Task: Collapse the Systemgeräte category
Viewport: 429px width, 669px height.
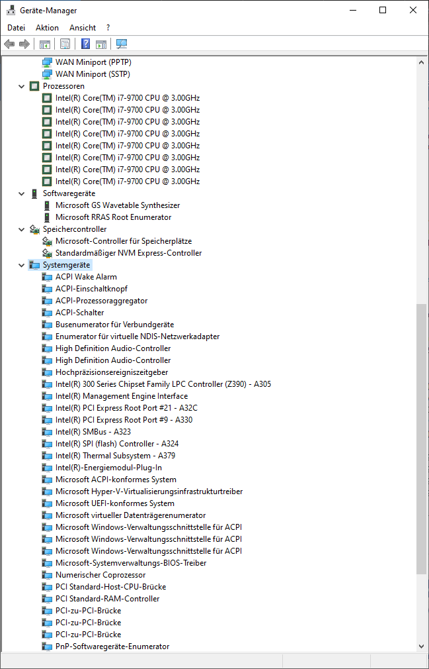Action: pos(21,266)
